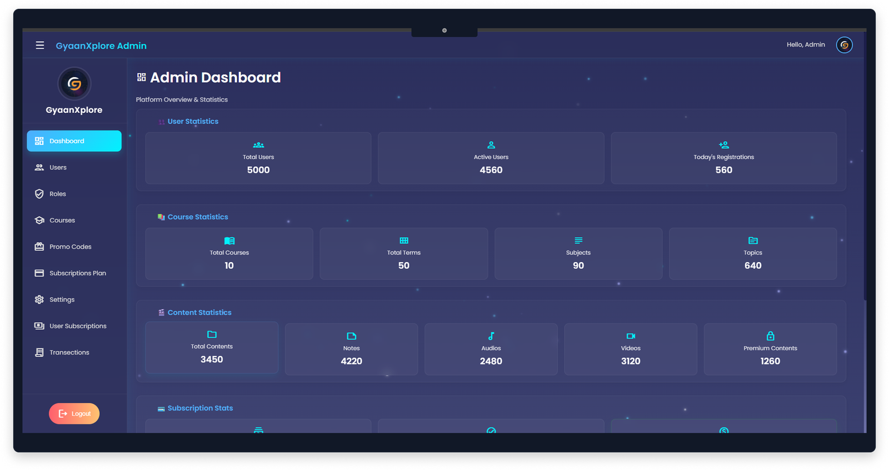Click the Notes file icon
Viewport: 889px width, 470px height.
pos(351,336)
